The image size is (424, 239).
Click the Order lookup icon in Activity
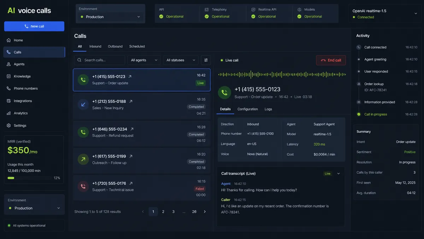point(359,84)
